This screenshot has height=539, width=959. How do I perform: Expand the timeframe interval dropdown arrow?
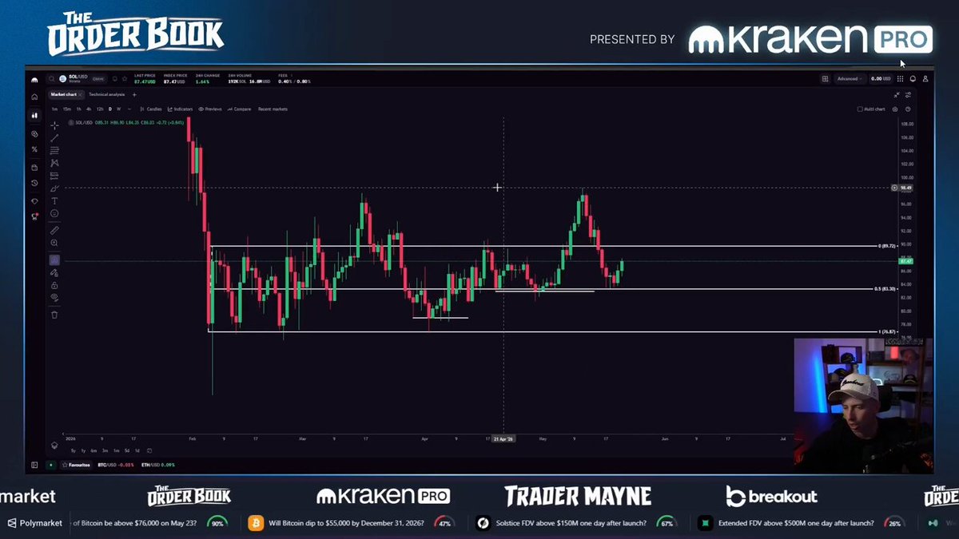[x=129, y=109]
